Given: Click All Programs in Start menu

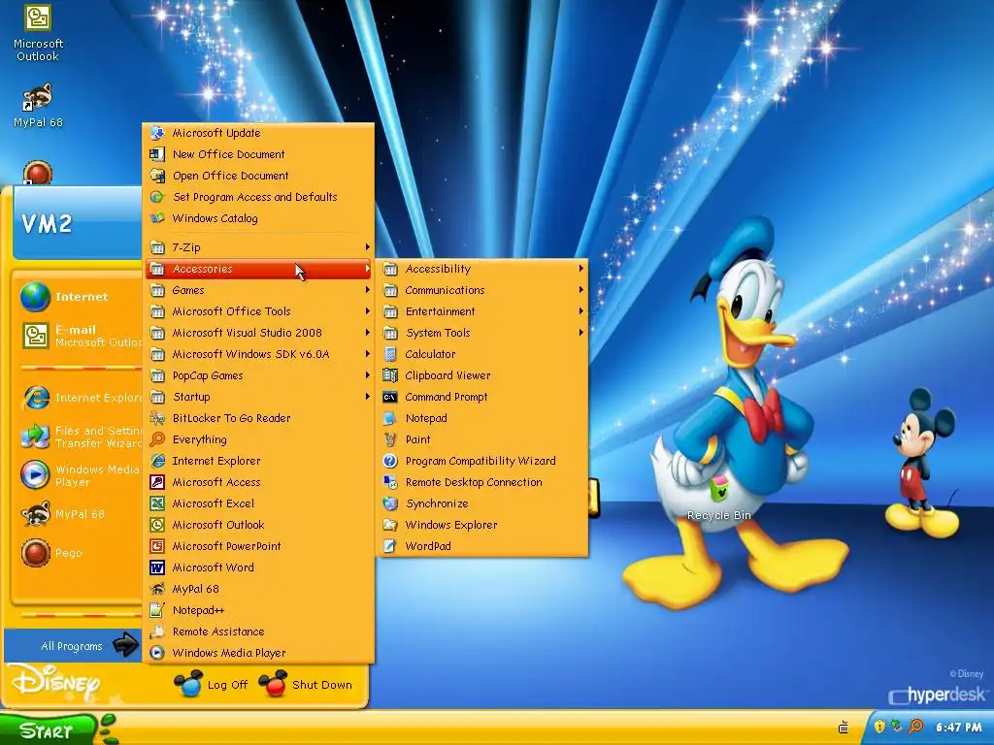Looking at the screenshot, I should click(74, 646).
